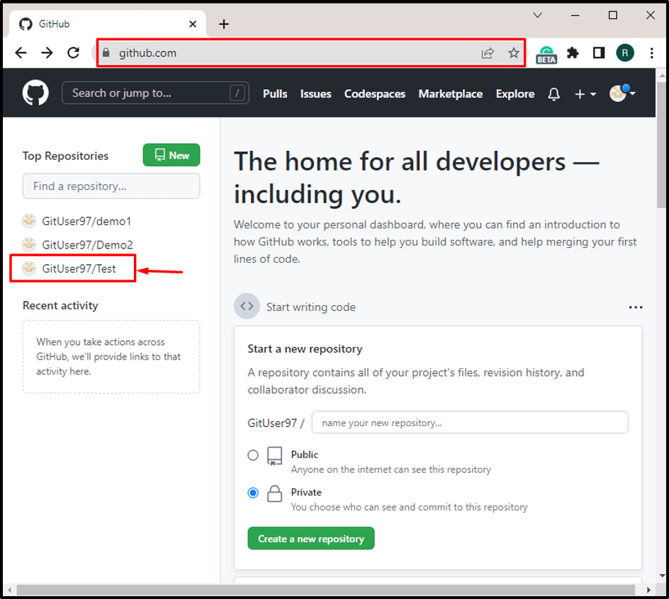Image resolution: width=669 pixels, height=599 pixels.
Task: Open notifications via the bell icon
Action: tap(553, 93)
